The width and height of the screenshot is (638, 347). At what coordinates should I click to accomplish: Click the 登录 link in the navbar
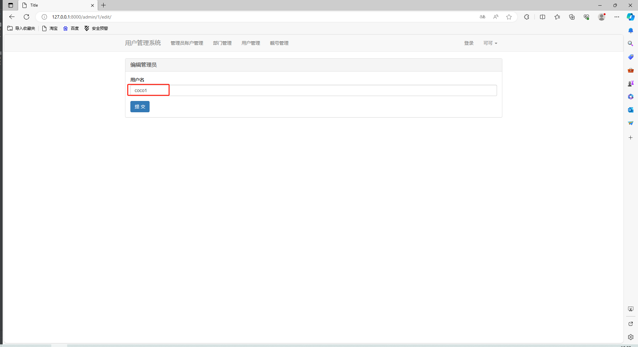469,43
